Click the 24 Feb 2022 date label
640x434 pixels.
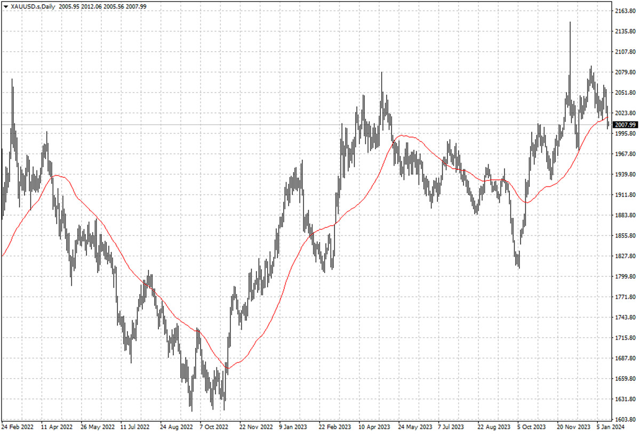[x=18, y=427]
